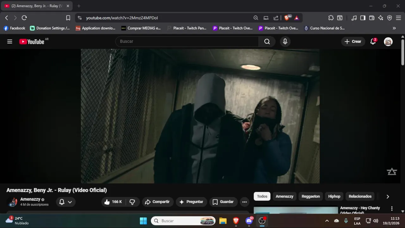
Task: Click the Compartir share button
Action: (157, 202)
